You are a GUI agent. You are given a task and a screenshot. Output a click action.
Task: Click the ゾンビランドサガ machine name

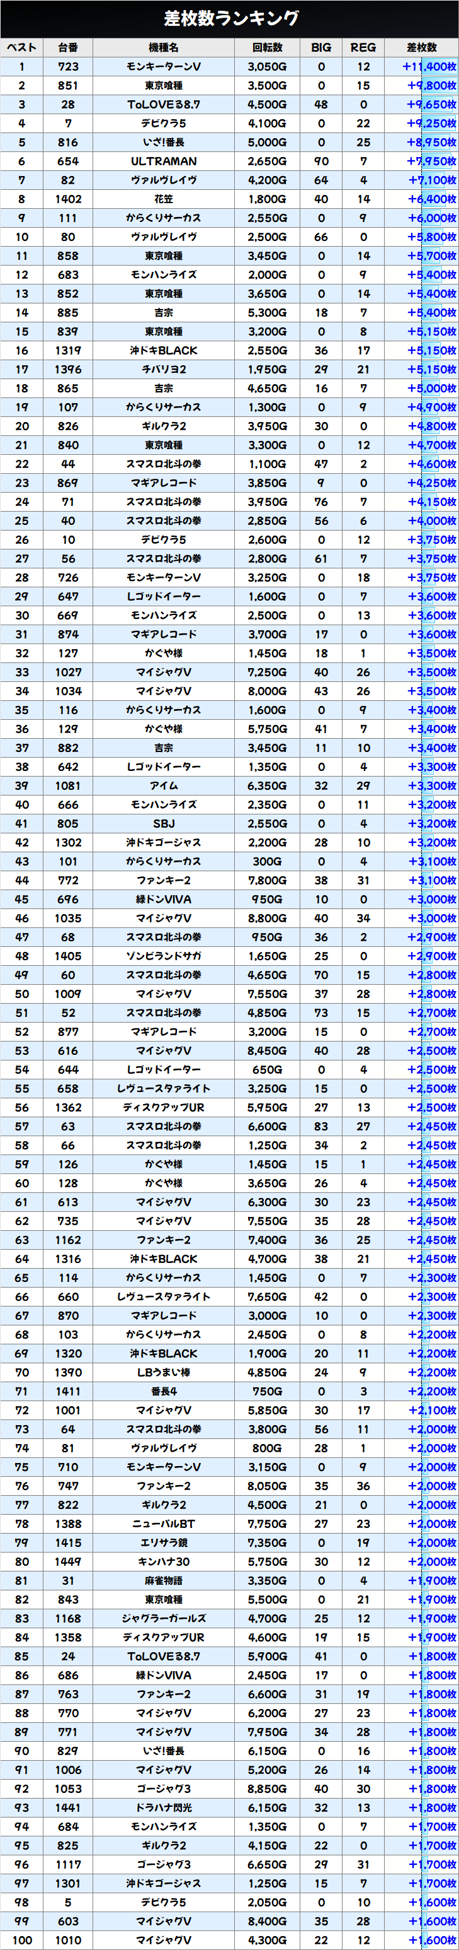point(163,956)
